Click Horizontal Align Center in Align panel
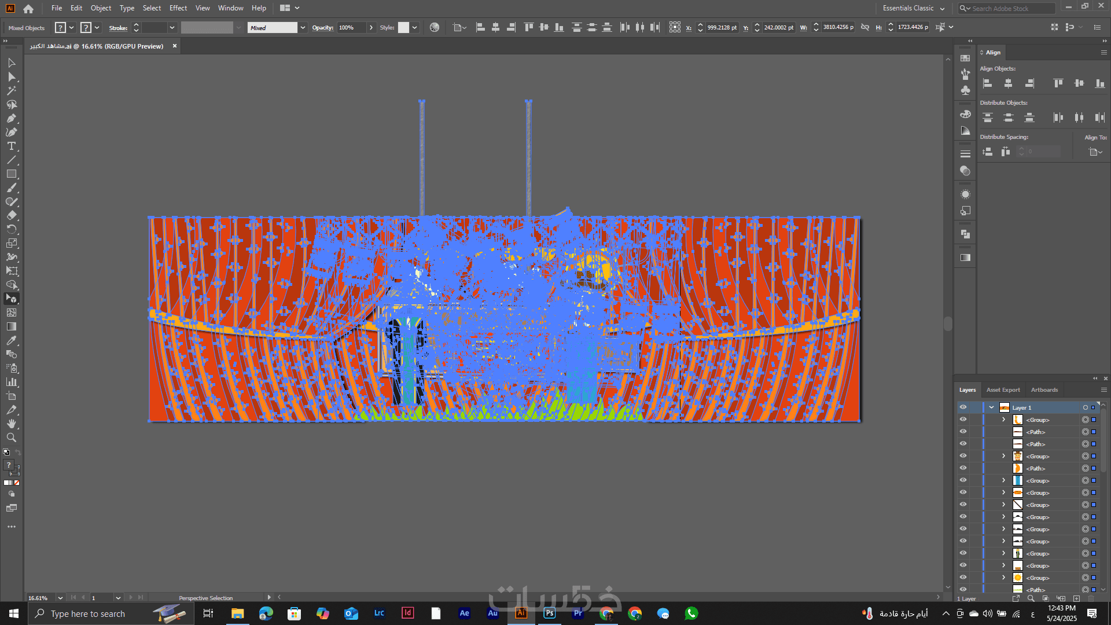Image resolution: width=1111 pixels, height=625 pixels. [1008, 83]
